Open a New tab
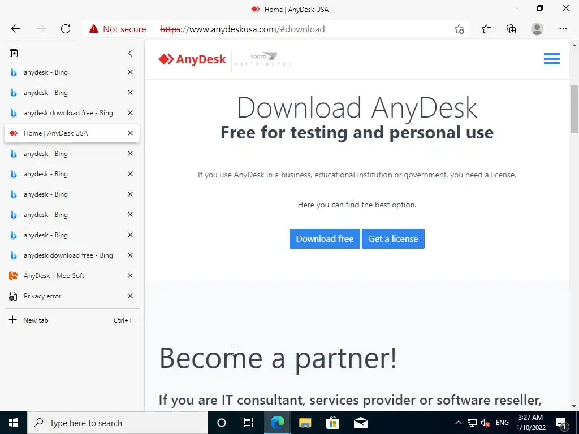579x434 pixels. coord(72,320)
